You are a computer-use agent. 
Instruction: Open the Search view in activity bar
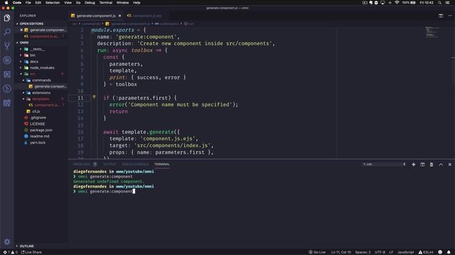(7, 32)
